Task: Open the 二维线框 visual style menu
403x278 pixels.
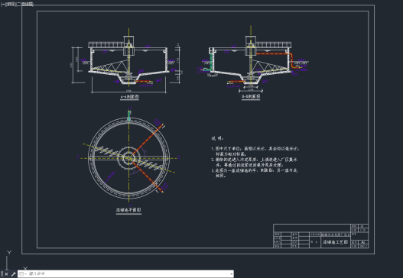Action: pos(25,5)
